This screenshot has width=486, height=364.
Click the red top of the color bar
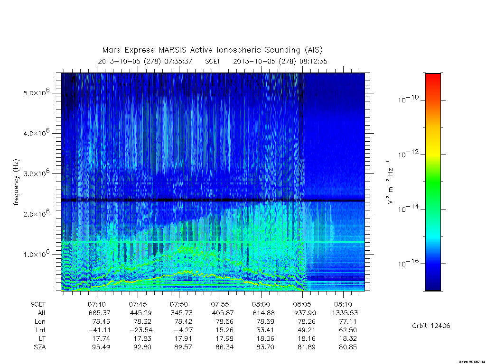433,79
